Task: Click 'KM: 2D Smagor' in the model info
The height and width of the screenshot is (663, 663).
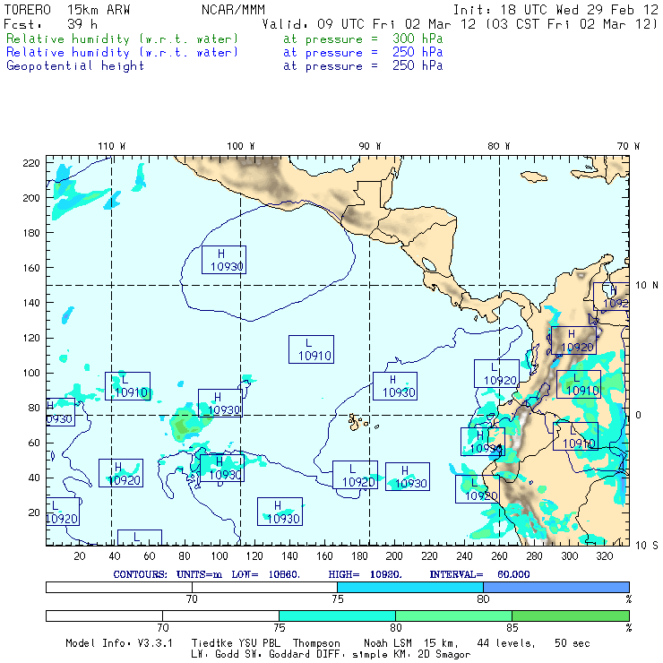Action: 431,655
